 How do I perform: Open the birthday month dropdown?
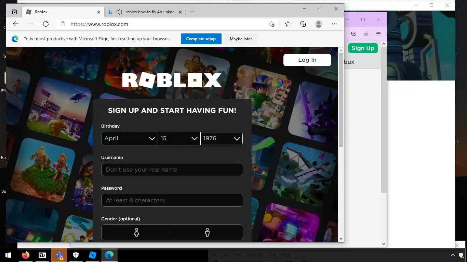tap(130, 139)
